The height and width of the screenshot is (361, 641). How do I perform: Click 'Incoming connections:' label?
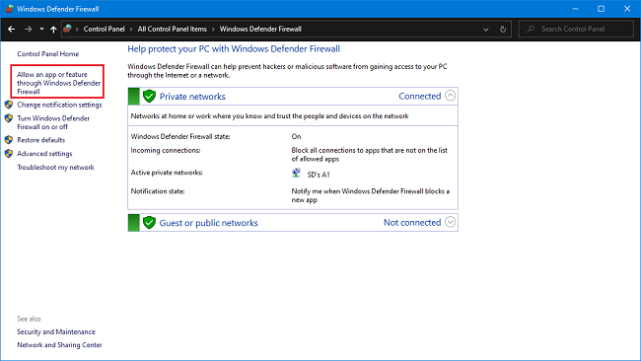[x=166, y=151]
